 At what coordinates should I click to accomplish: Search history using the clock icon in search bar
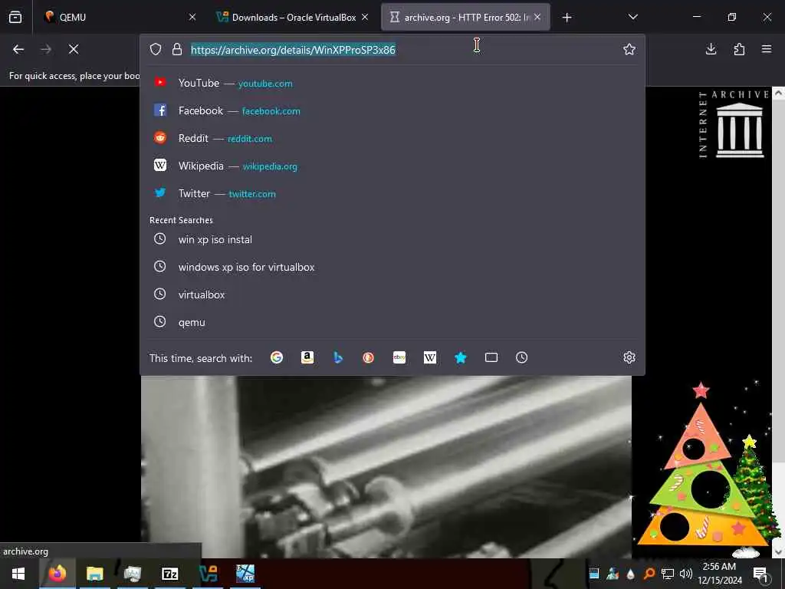tap(521, 357)
